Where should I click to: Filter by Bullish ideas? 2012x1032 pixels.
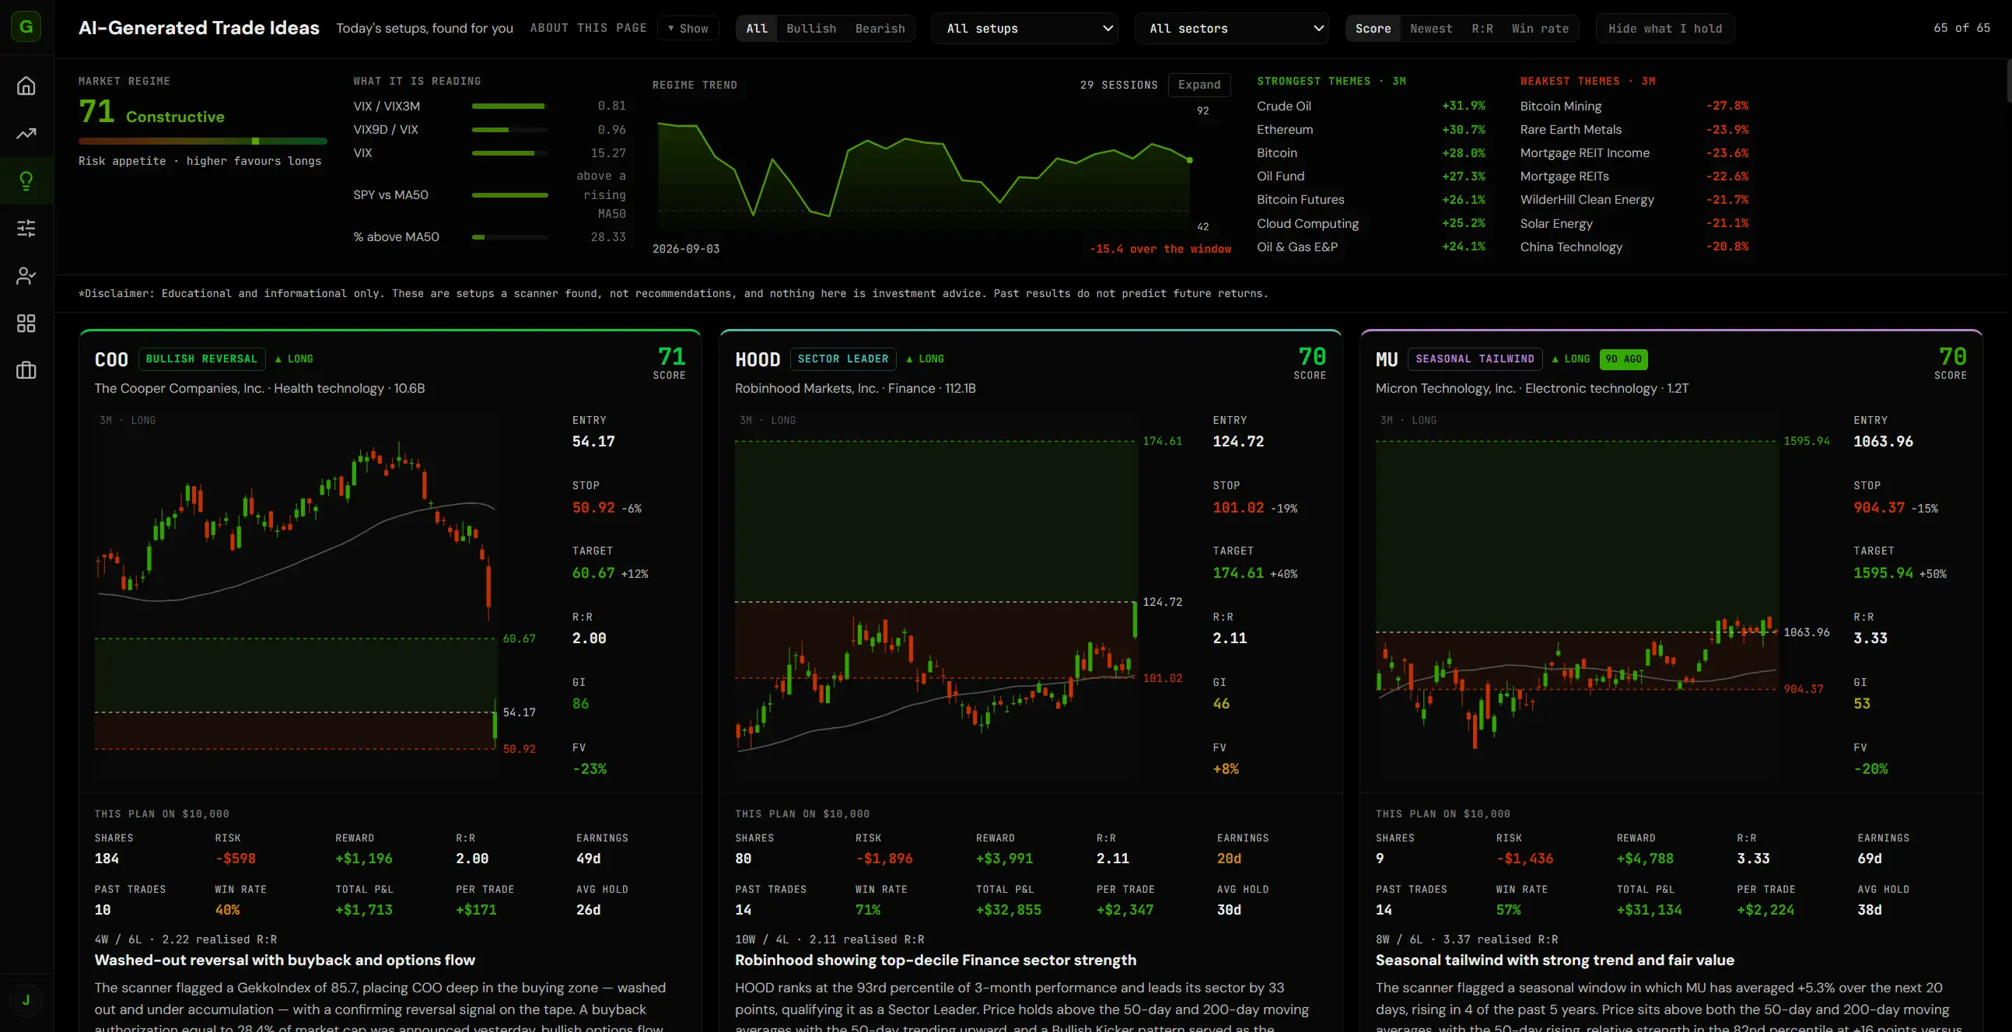coord(810,28)
